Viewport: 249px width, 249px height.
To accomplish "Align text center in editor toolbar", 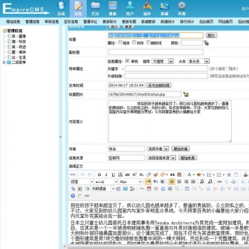I will [x=179, y=182].
